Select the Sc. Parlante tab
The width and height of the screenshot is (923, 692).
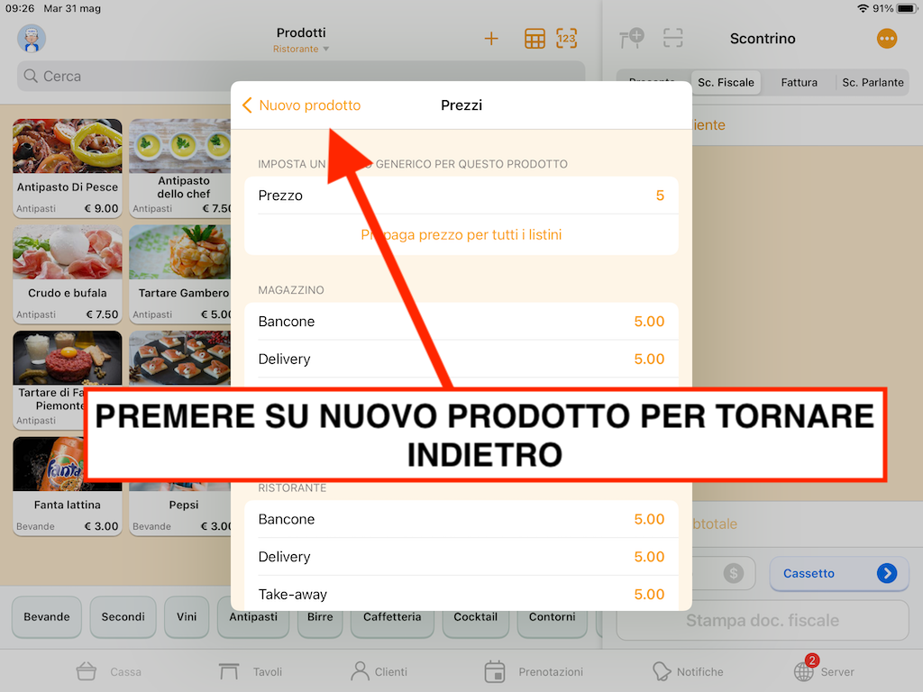tap(873, 82)
